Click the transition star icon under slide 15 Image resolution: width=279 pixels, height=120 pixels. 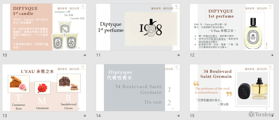point(272,116)
